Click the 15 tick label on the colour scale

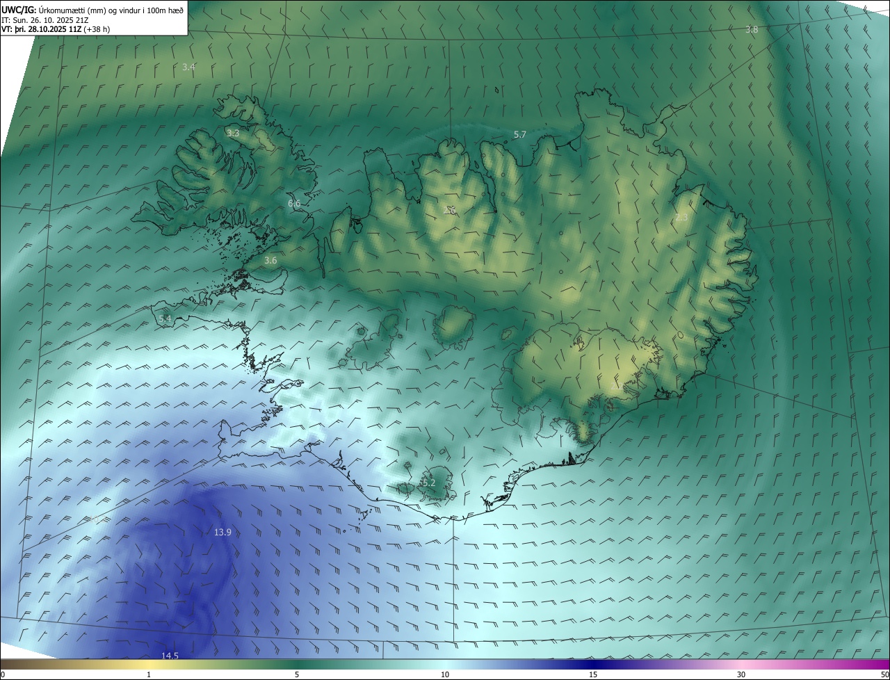(x=593, y=674)
